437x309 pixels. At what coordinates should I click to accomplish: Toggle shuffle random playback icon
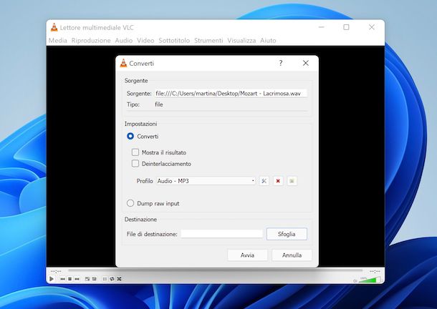pos(120,279)
